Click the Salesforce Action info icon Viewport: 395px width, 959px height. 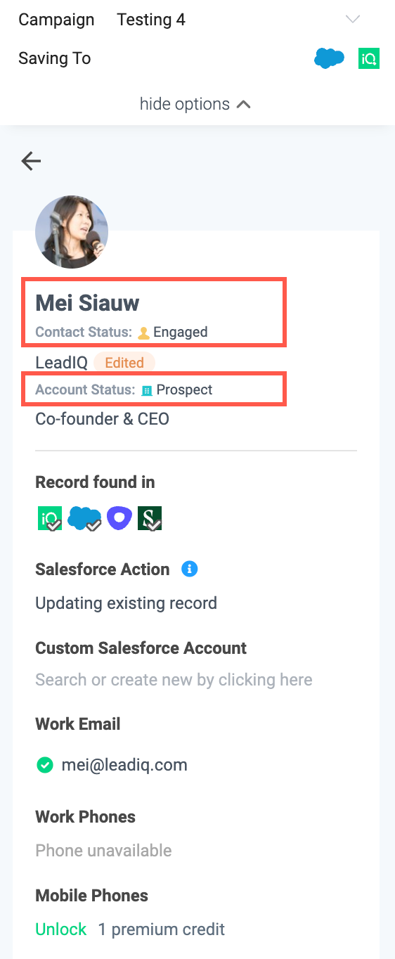click(189, 569)
